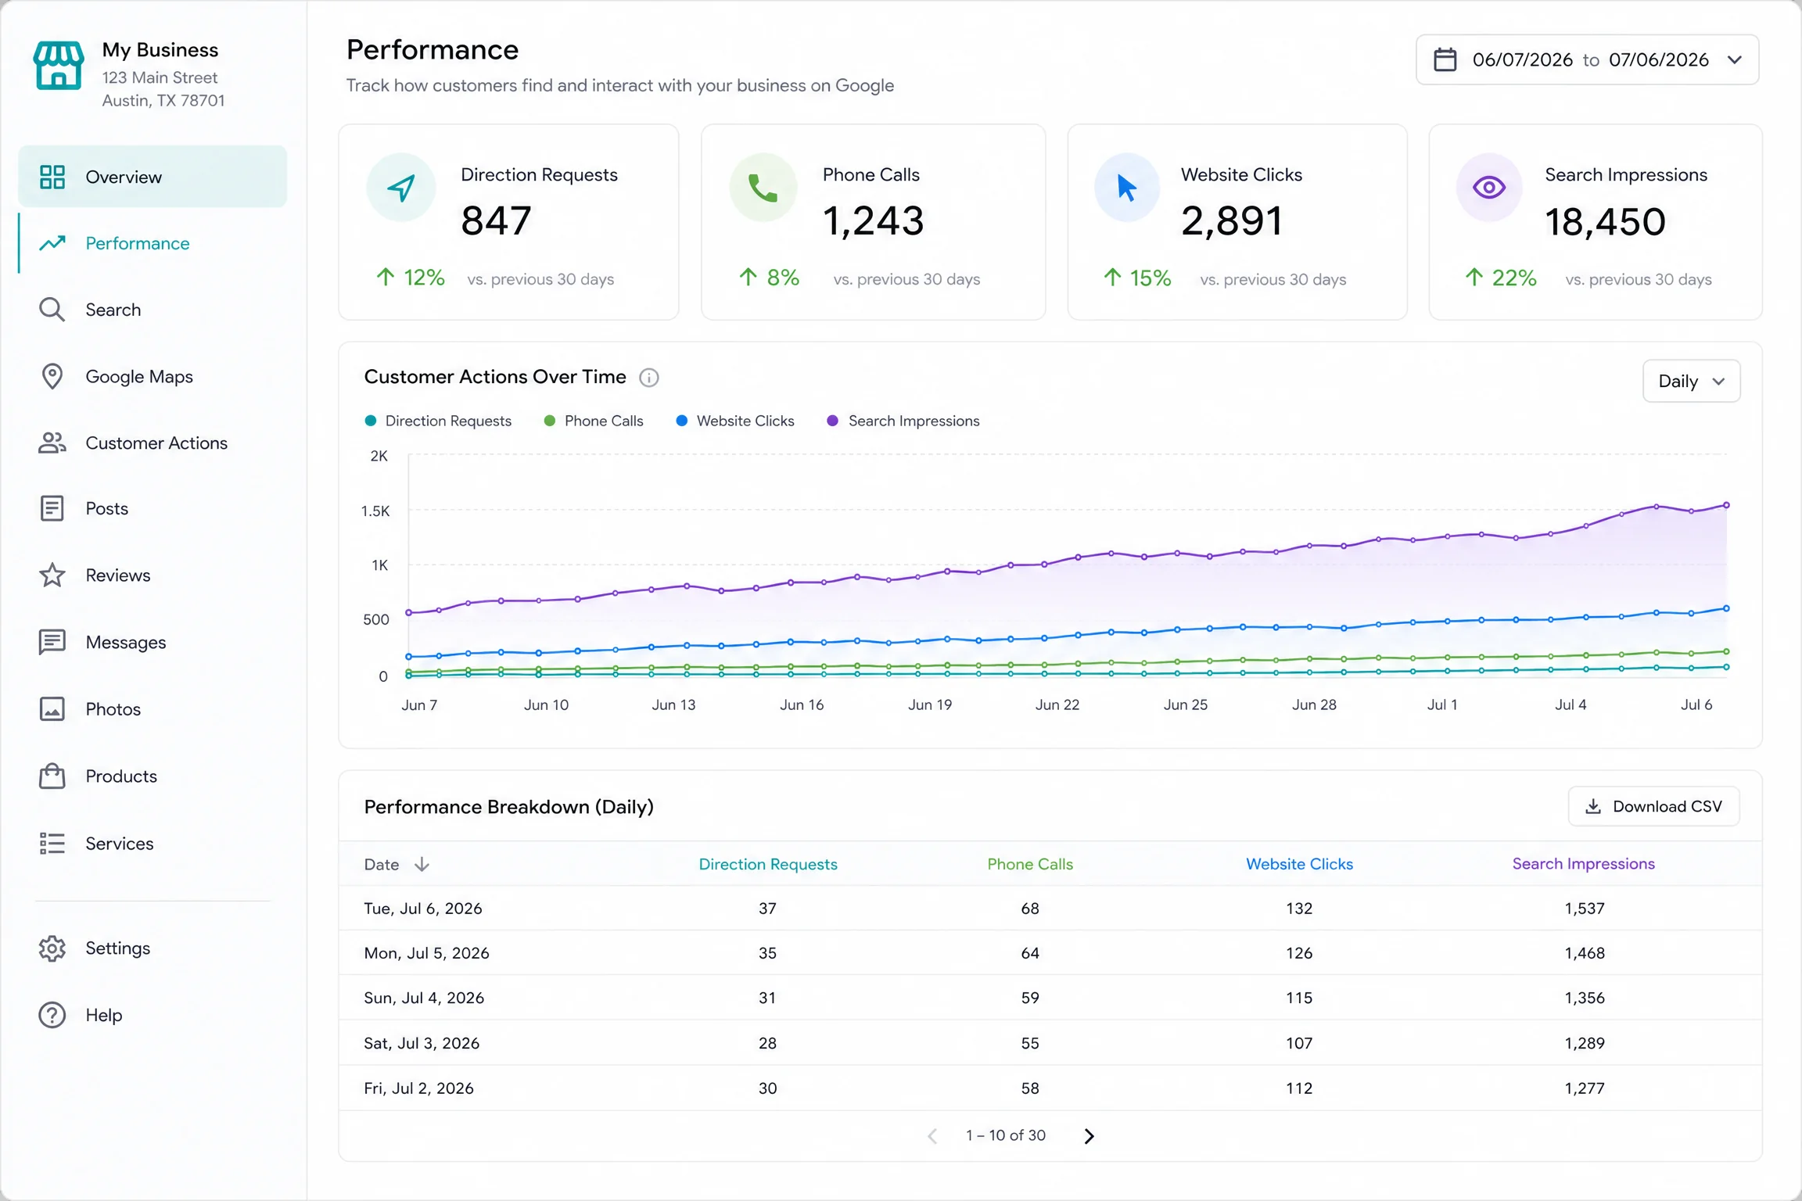Click the 847 Direction Requests total
This screenshot has width=1802, height=1201.
(497, 220)
